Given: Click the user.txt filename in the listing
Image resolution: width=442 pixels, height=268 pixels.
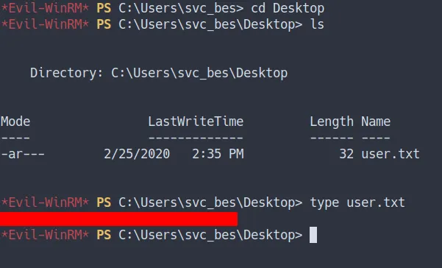Looking at the screenshot, I should (x=391, y=154).
